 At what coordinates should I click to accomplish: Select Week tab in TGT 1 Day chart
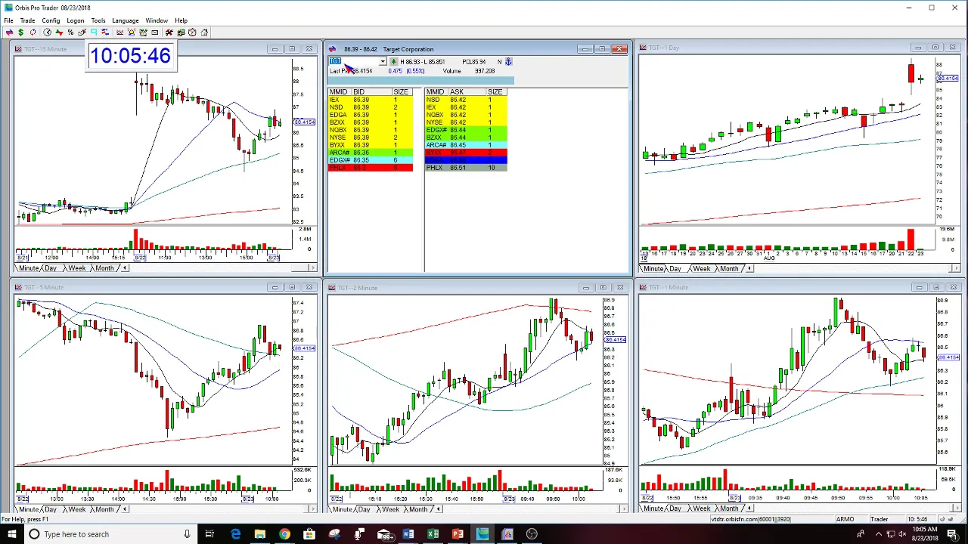(x=701, y=269)
